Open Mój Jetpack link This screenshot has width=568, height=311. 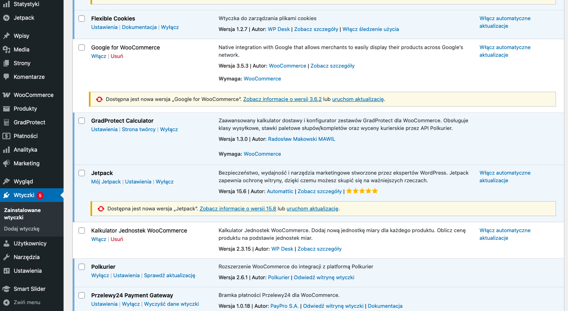(106, 182)
